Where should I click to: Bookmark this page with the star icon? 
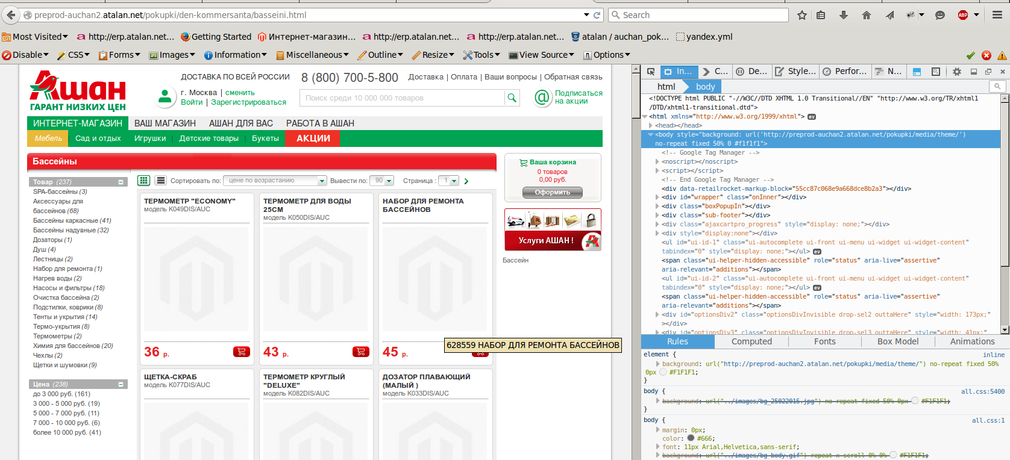[802, 15]
